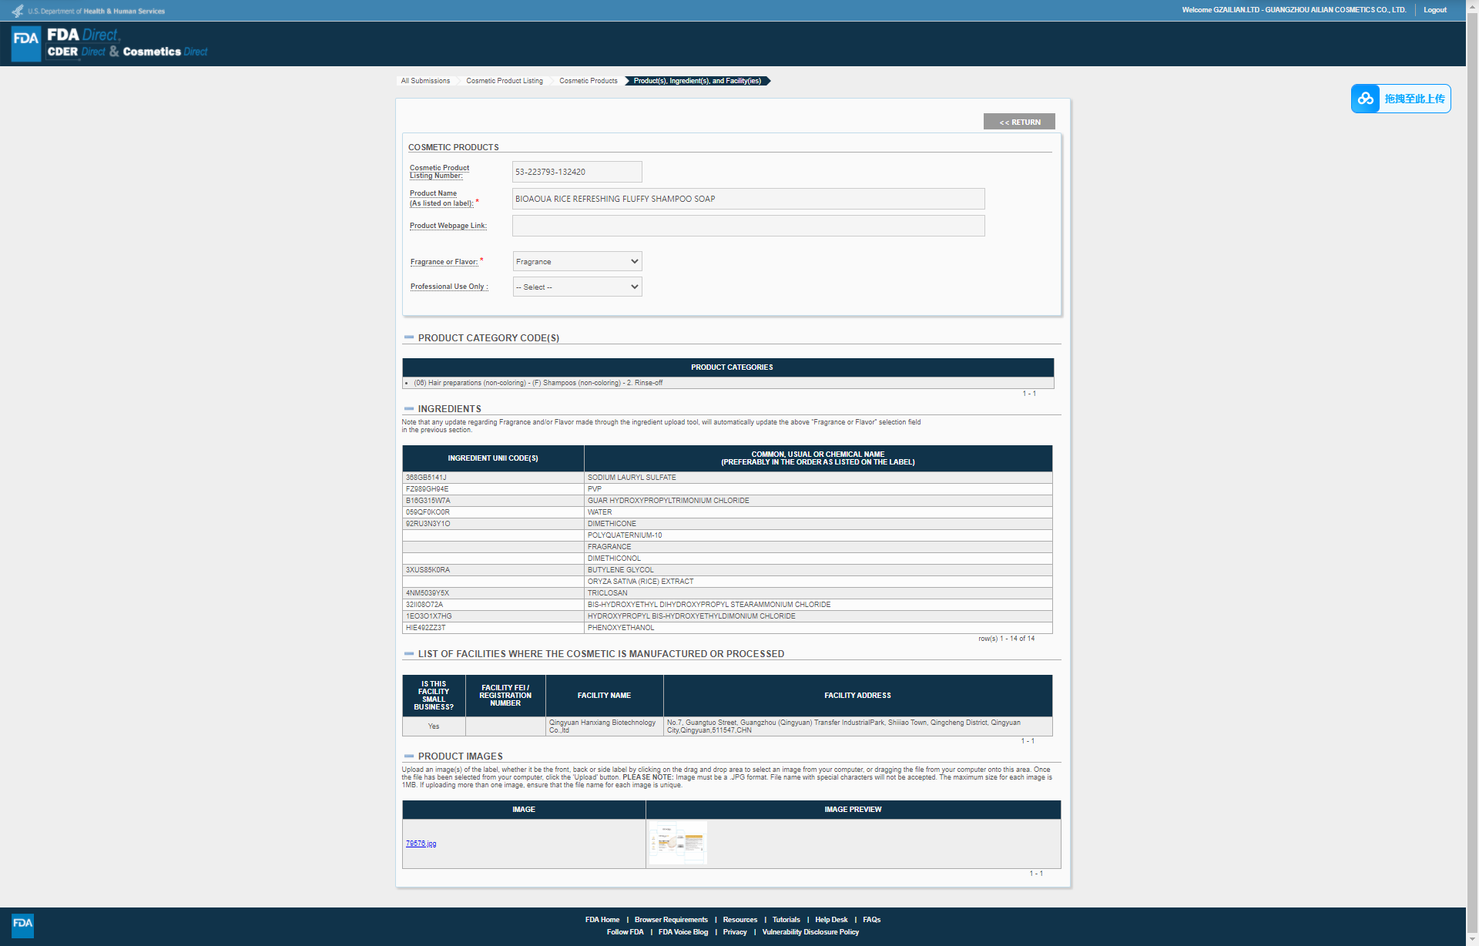Open the Professional Use Only dropdown
The image size is (1479, 946).
pos(577,287)
